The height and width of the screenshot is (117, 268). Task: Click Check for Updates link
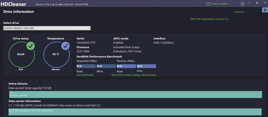(x=220, y=4)
